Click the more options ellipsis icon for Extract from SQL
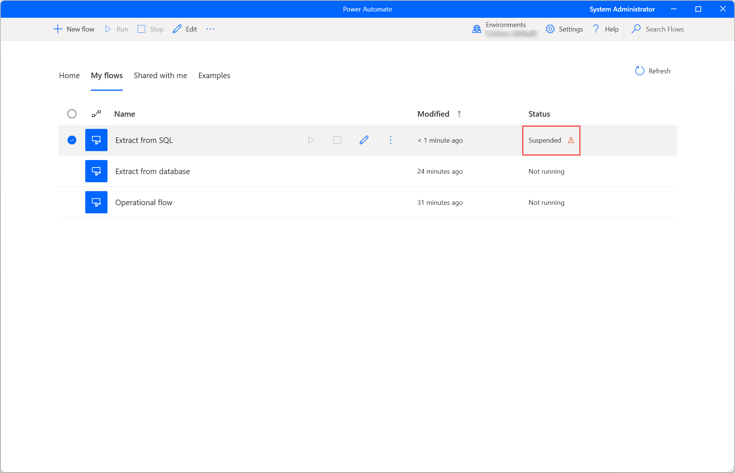The image size is (735, 473). tap(391, 140)
